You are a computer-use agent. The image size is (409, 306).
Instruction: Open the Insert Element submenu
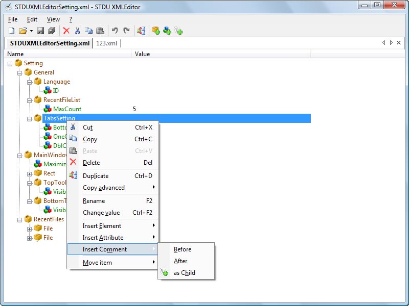113,226
